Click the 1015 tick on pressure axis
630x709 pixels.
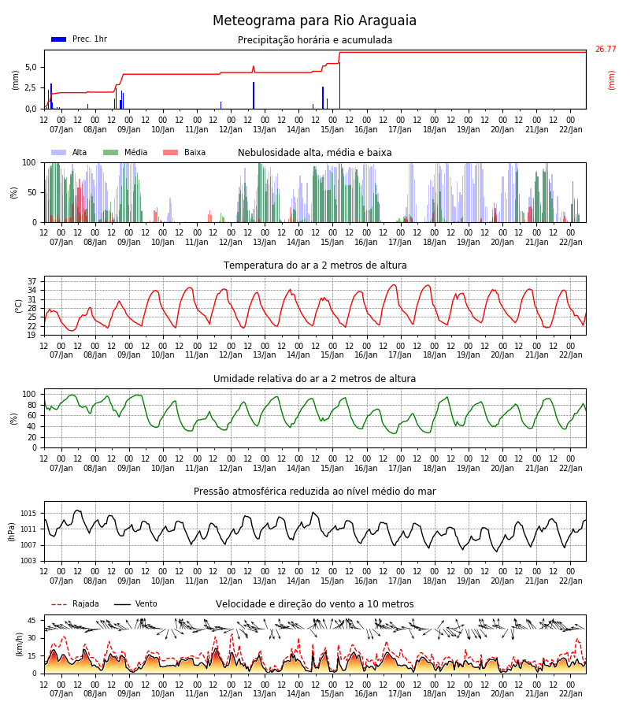point(28,513)
